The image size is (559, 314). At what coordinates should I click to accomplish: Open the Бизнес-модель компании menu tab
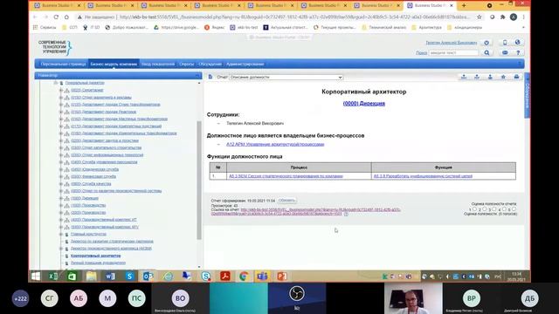114,64
